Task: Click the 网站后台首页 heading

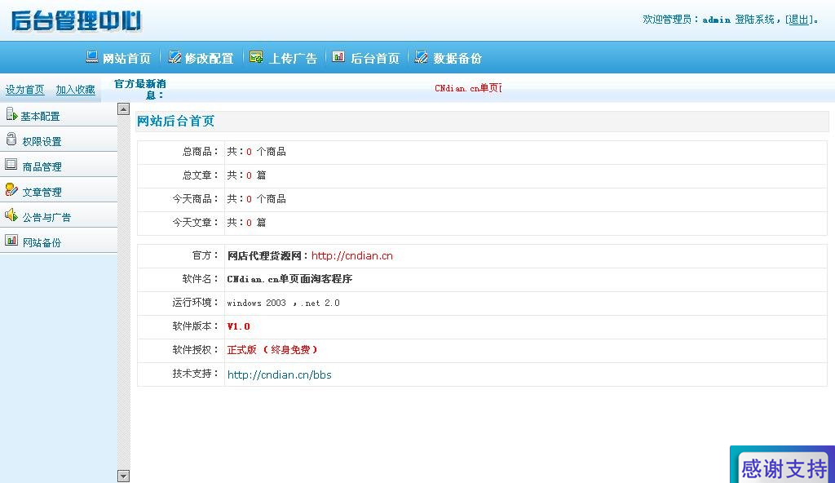Action: click(x=176, y=121)
